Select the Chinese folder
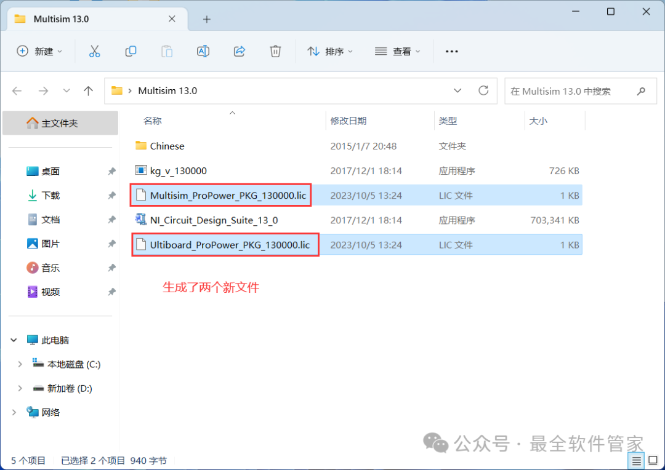This screenshot has height=470, width=665. click(357, 146)
